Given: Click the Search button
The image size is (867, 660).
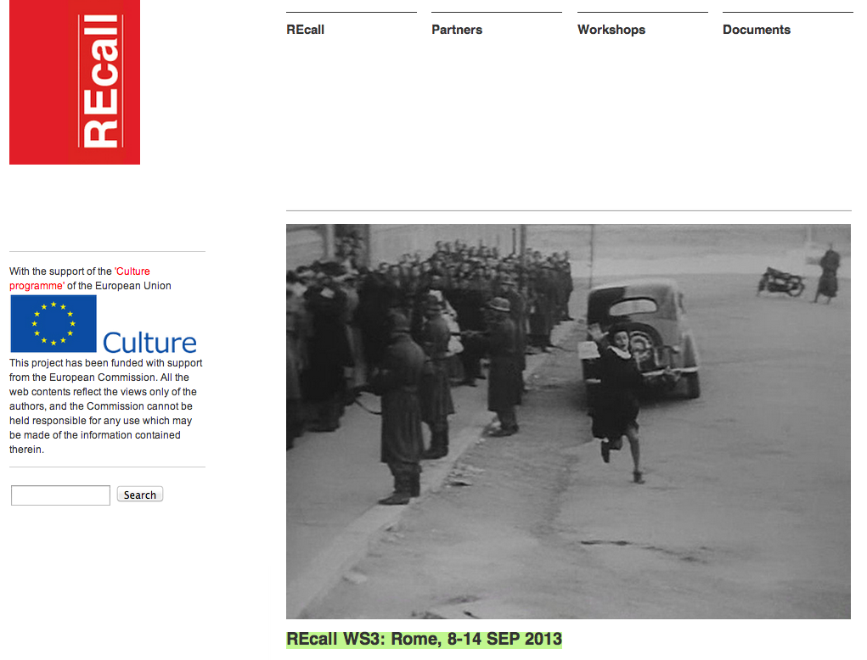Looking at the screenshot, I should click(x=140, y=495).
